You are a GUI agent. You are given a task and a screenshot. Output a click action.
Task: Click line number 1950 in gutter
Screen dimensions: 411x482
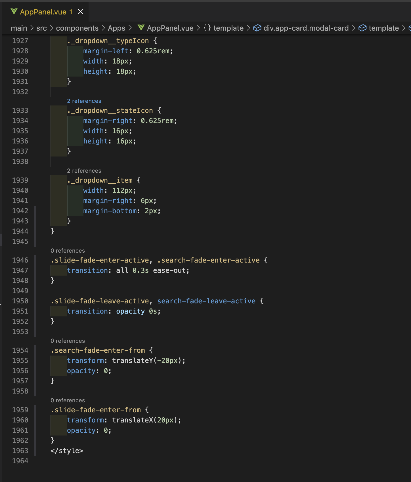20,301
